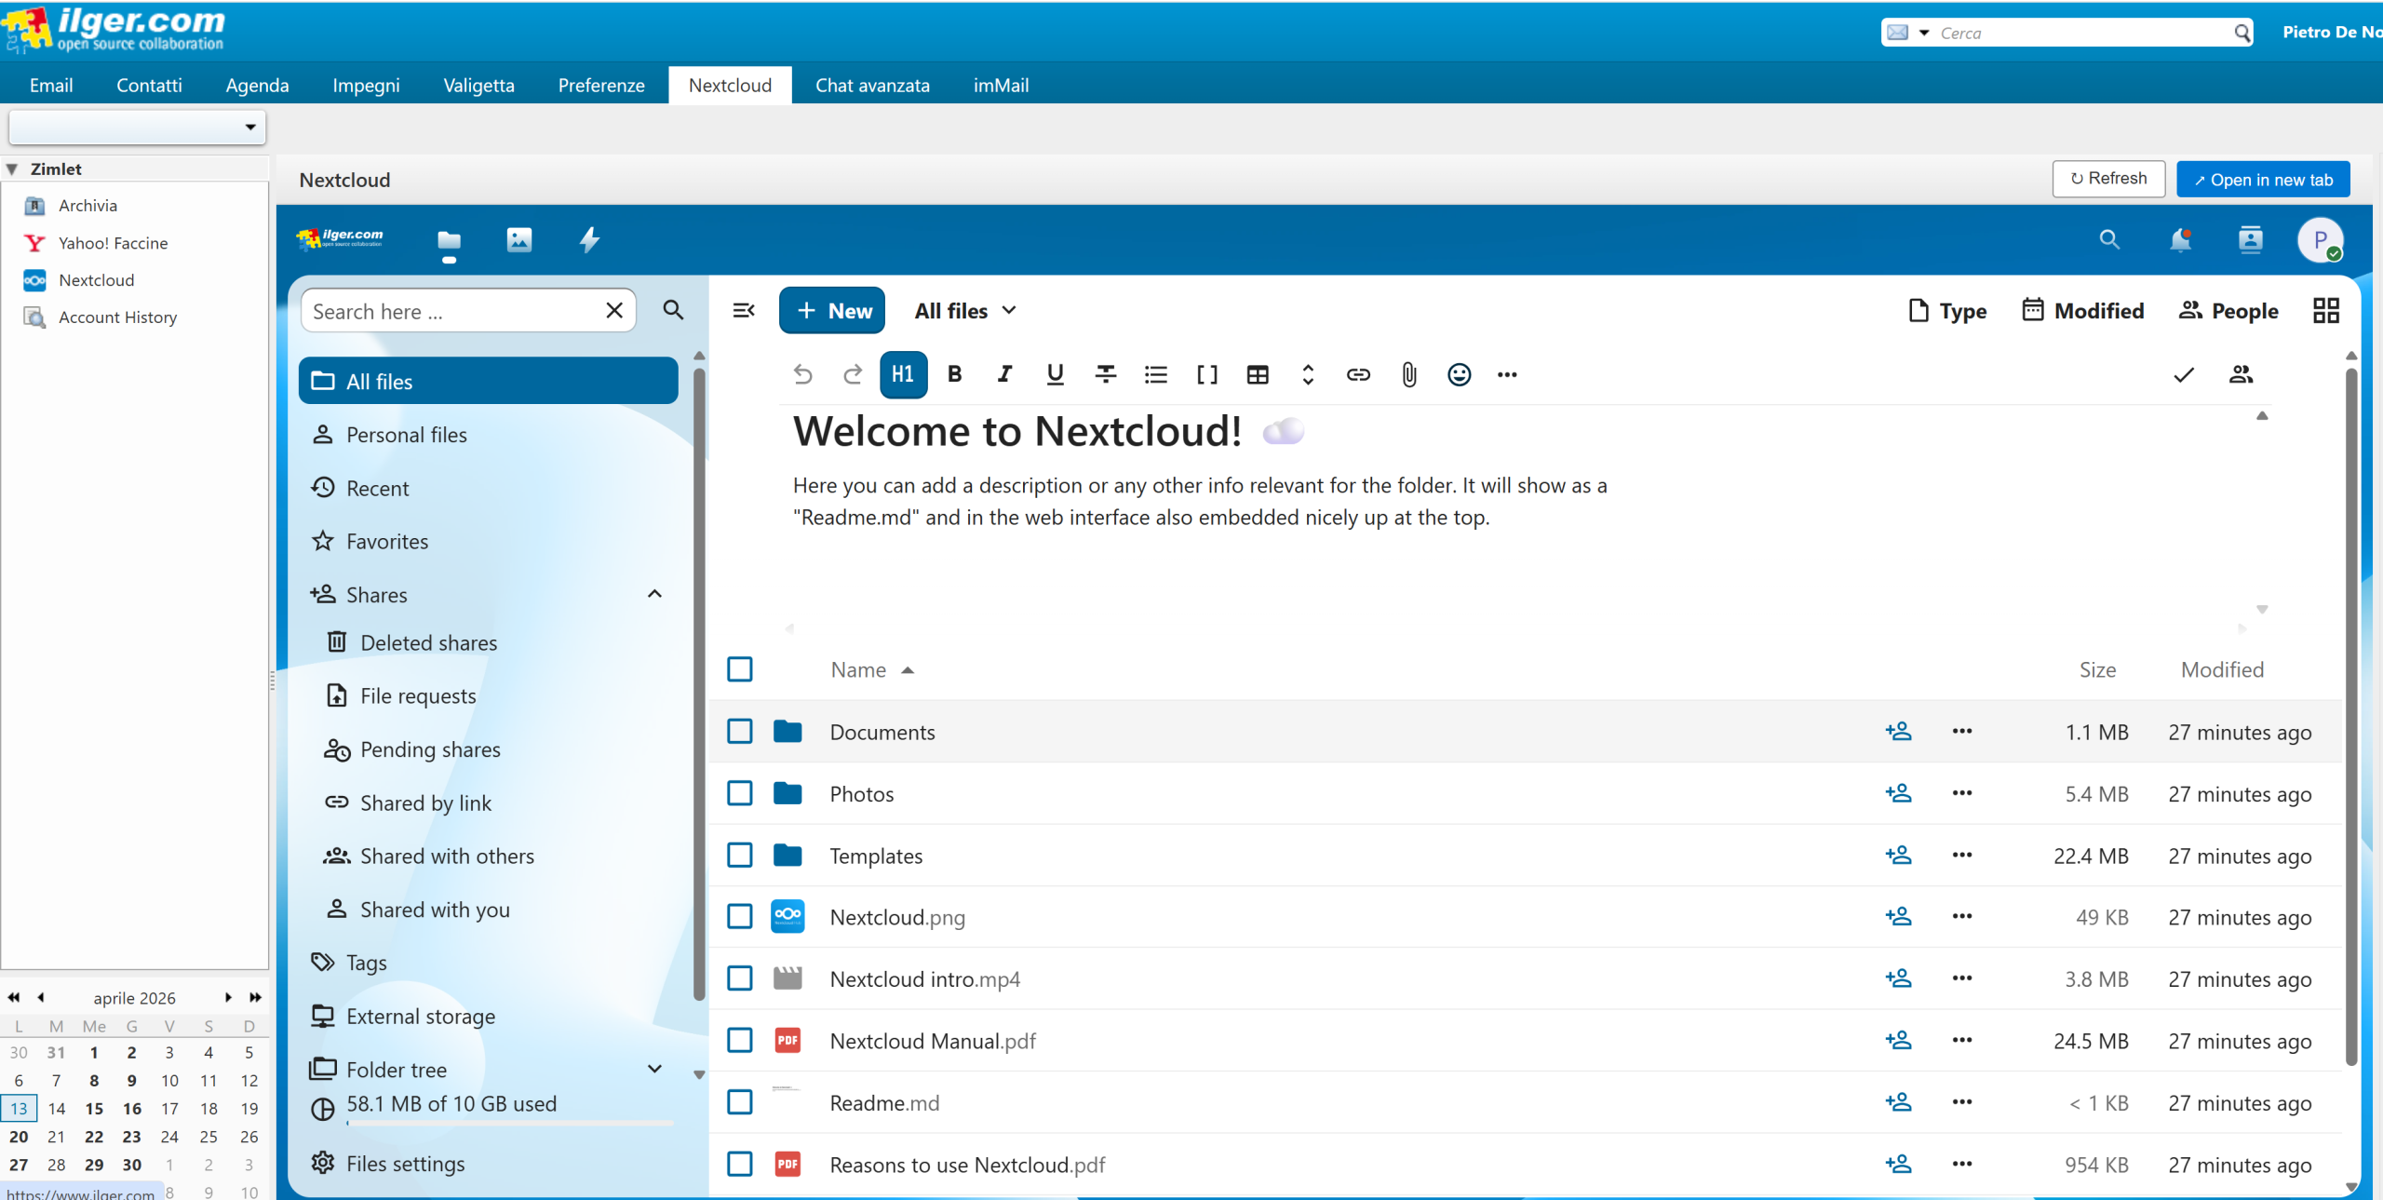Toggle italic formatting in editor
Image resolution: width=2383 pixels, height=1200 pixels.
1004,374
